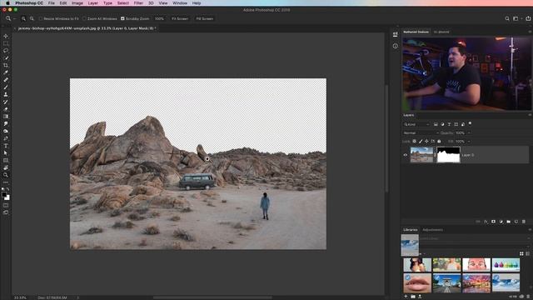This screenshot has height=300, width=533.
Task: Open the Normal blend mode dropdown
Action: tap(421, 133)
